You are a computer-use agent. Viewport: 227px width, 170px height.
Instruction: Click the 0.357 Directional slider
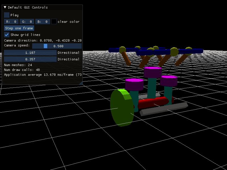tap(30, 59)
